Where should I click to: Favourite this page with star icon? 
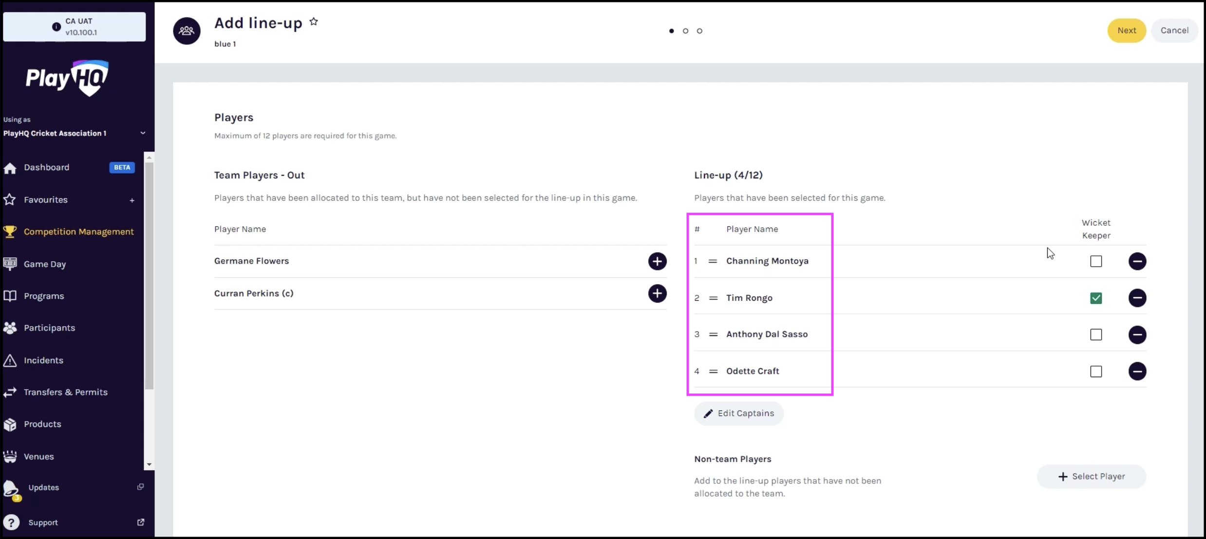[314, 22]
